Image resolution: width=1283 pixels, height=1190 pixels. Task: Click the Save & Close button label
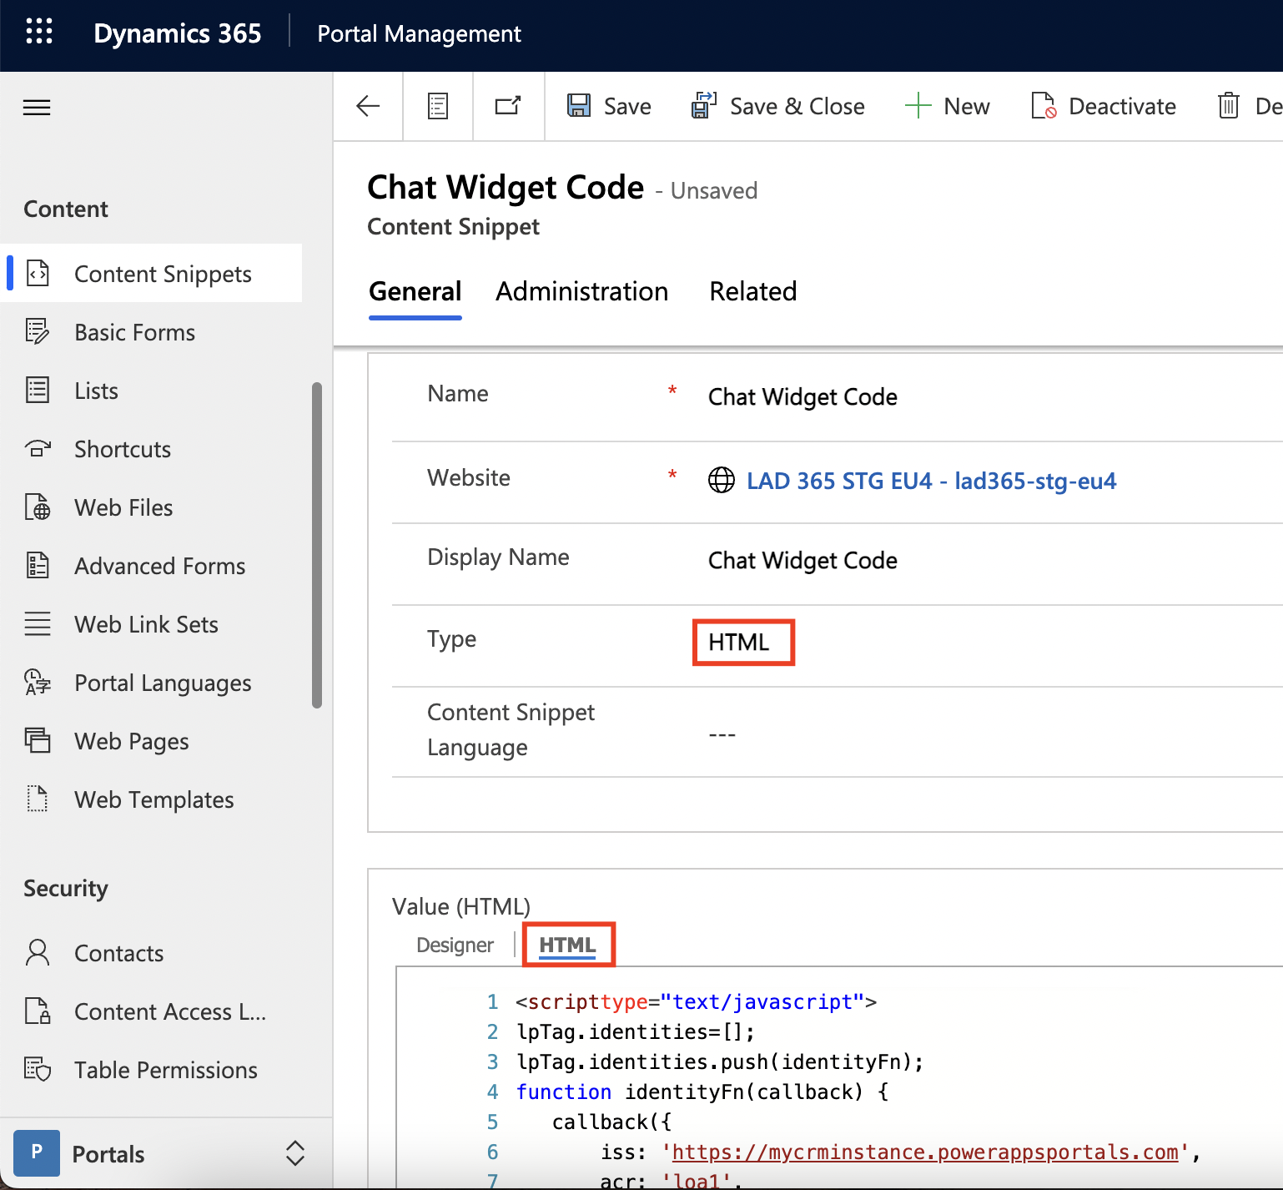797,106
